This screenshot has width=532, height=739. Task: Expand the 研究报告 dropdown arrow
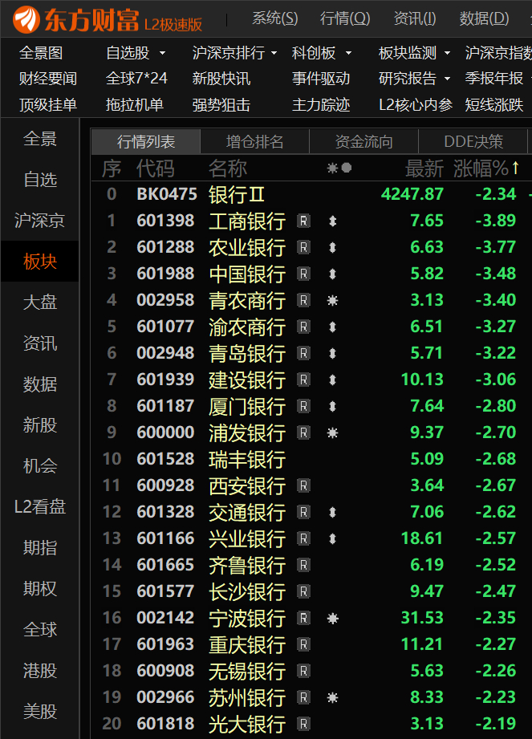[447, 79]
